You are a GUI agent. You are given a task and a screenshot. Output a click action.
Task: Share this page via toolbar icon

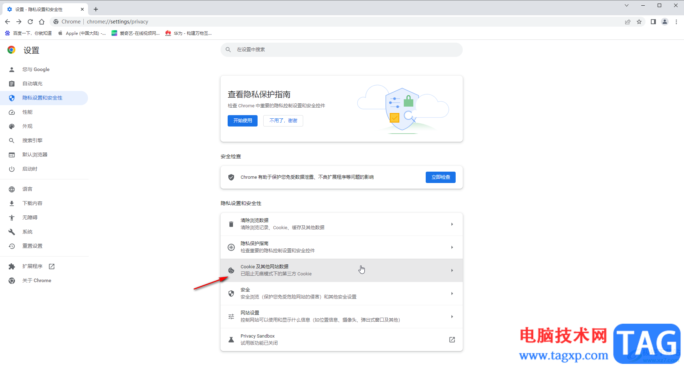click(x=628, y=22)
